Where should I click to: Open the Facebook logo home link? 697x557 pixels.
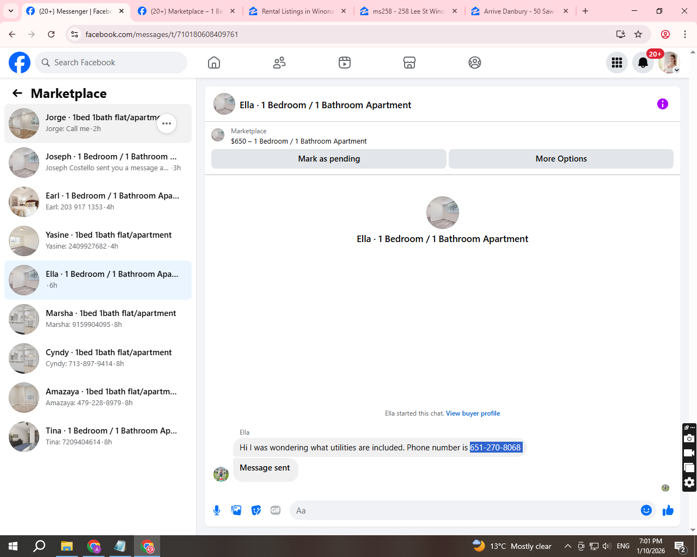coord(20,63)
